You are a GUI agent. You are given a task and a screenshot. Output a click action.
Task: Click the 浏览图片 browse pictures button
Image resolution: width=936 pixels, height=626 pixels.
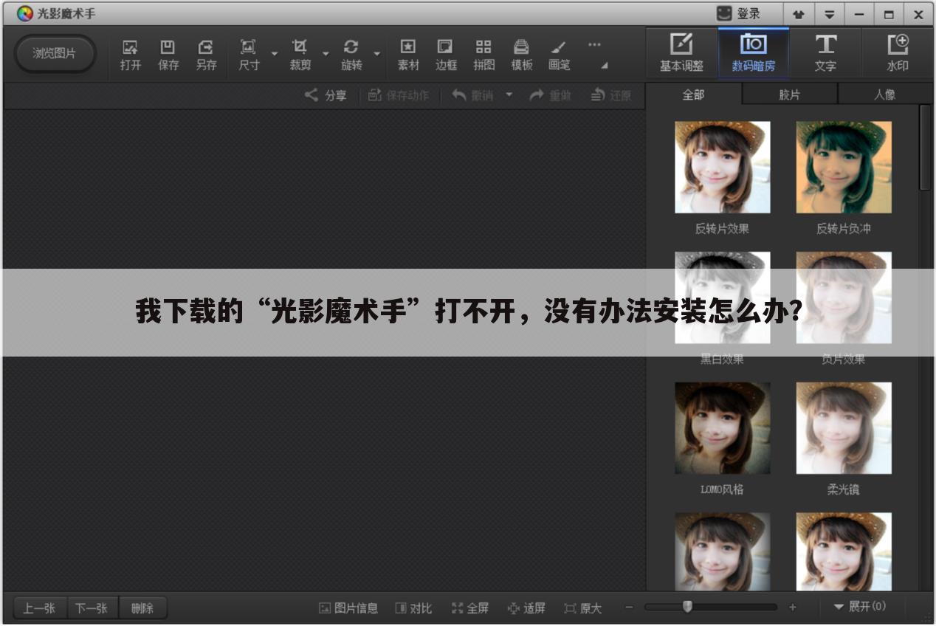click(x=55, y=53)
